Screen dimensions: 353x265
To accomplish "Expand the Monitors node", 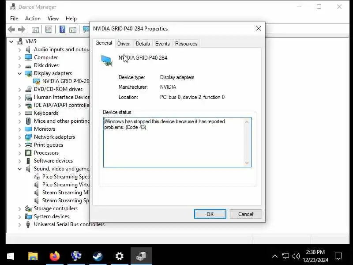I will [x=19, y=129].
